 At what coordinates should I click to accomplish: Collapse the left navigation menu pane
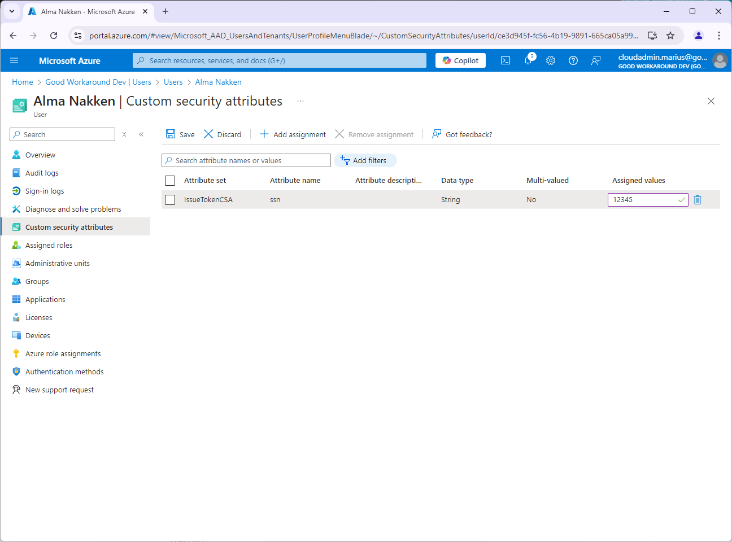point(141,134)
